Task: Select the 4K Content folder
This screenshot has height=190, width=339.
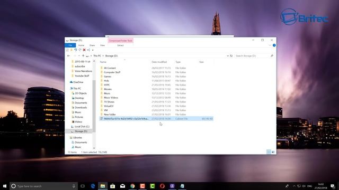Action: tap(110, 68)
